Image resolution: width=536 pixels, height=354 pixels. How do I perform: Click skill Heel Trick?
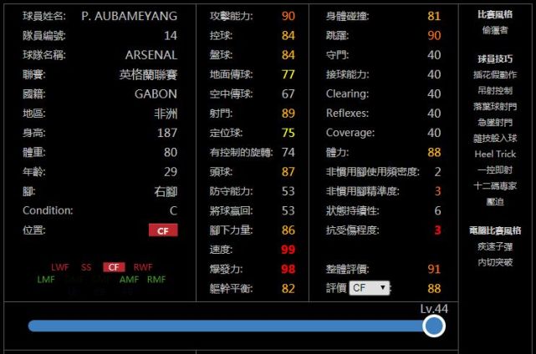(x=495, y=154)
